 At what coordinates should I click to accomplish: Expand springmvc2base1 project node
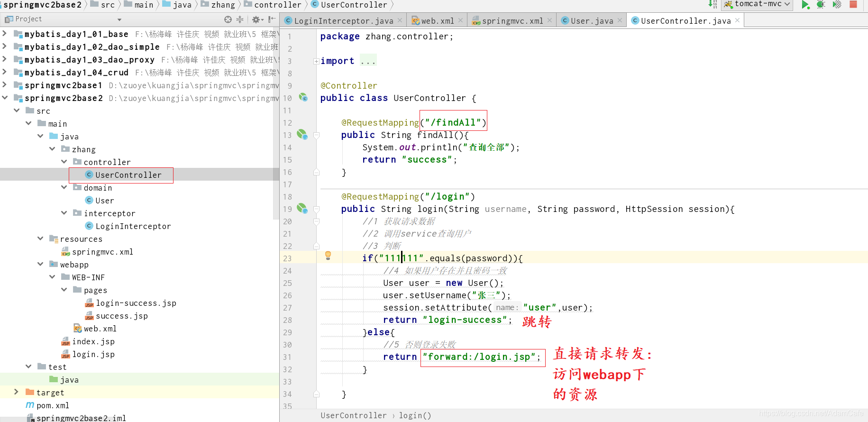[5, 85]
